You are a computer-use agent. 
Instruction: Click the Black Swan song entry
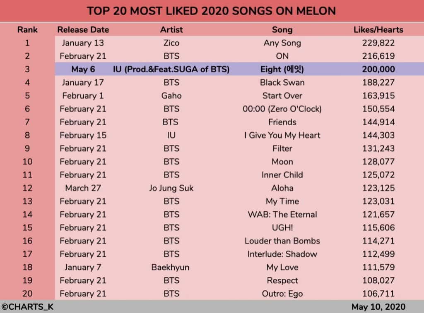[282, 83]
